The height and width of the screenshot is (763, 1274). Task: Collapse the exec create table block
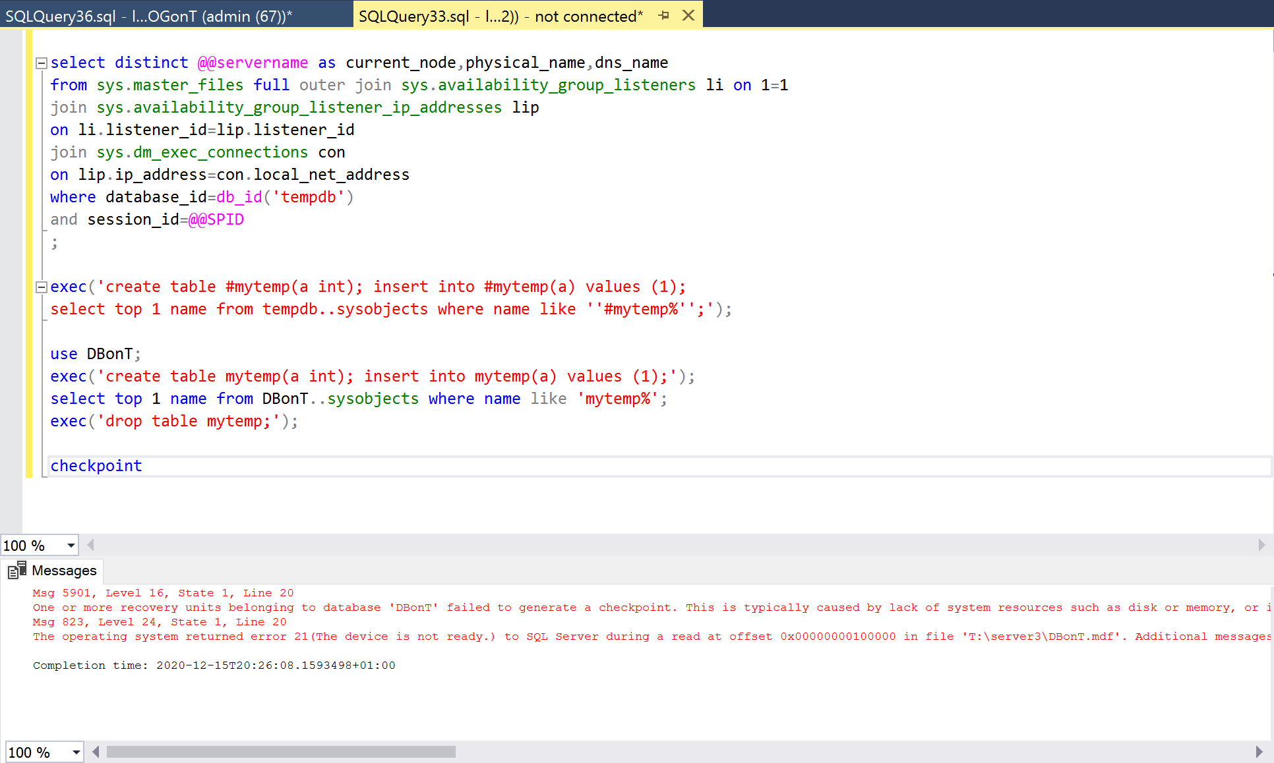(42, 287)
